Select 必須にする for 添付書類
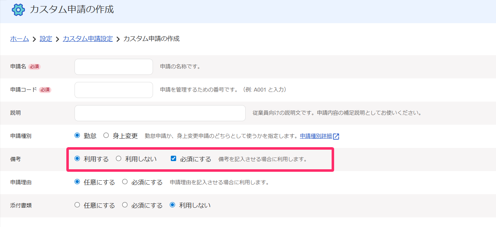This screenshot has width=496, height=227. point(125,205)
